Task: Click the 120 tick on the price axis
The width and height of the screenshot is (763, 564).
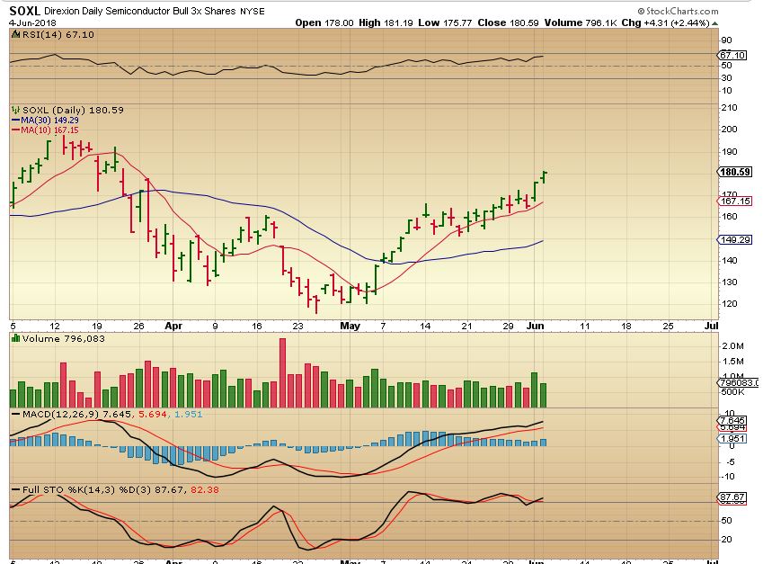Action: coord(730,303)
